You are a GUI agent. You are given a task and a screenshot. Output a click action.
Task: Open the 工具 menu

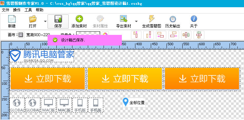pyautogui.click(x=28, y=10)
